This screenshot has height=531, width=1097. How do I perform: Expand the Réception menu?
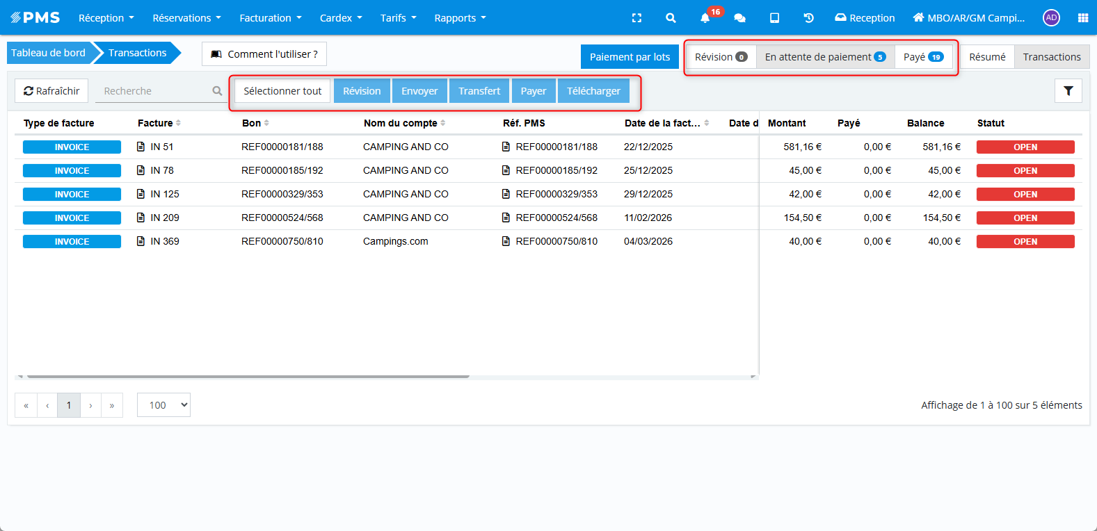tap(106, 18)
